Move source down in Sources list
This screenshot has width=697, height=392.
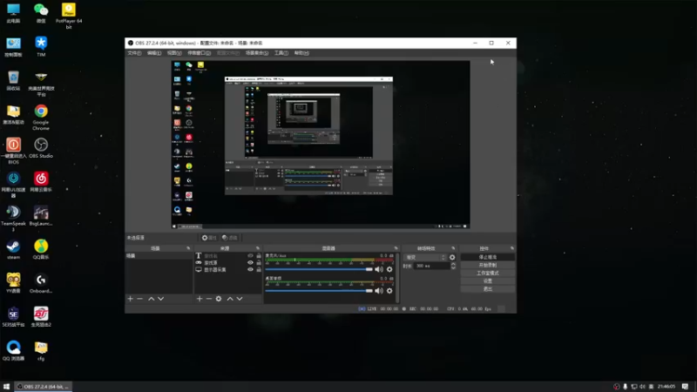coord(240,299)
